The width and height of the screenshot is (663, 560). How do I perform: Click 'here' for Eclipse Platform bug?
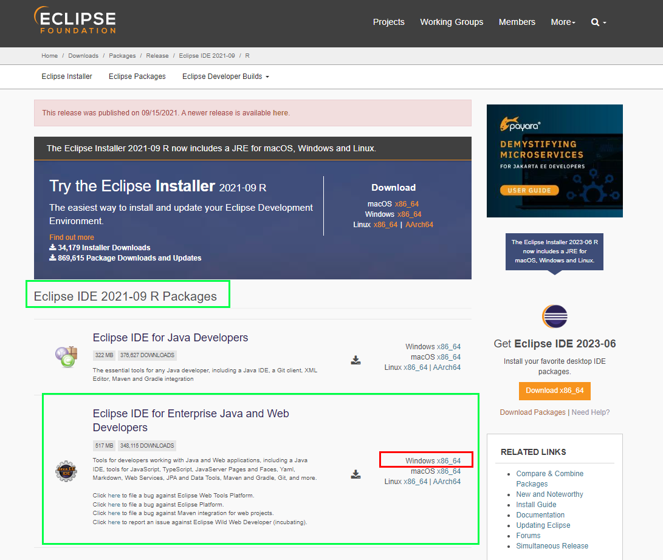coord(114,505)
